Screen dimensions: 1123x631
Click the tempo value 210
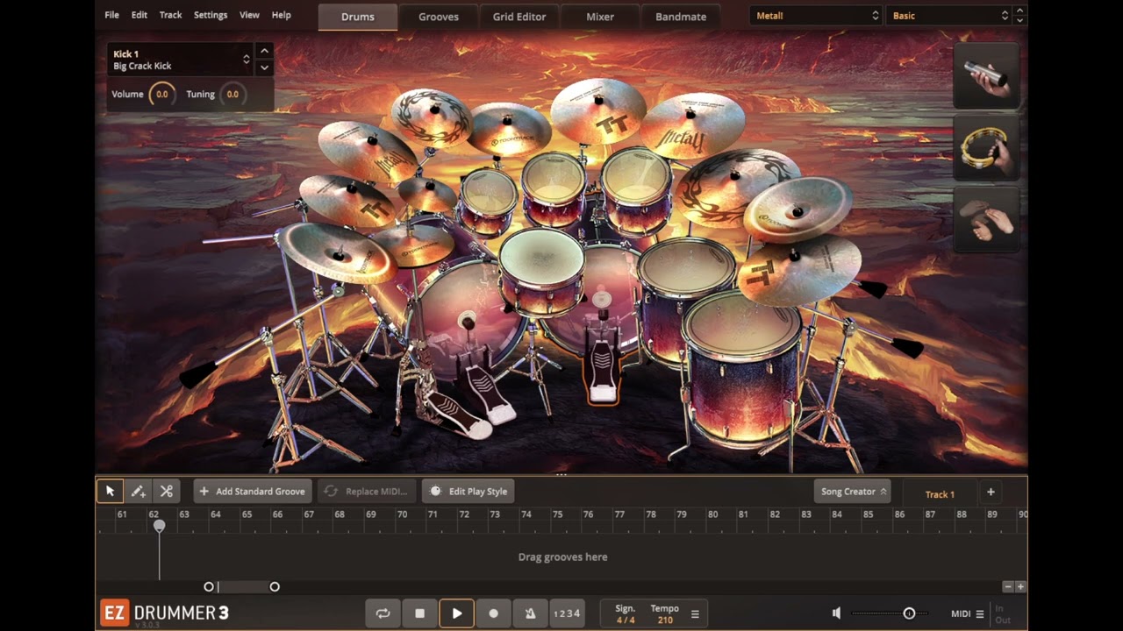pyautogui.click(x=665, y=620)
